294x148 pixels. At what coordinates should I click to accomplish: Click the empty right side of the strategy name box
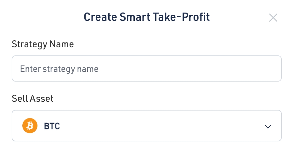click(220, 69)
